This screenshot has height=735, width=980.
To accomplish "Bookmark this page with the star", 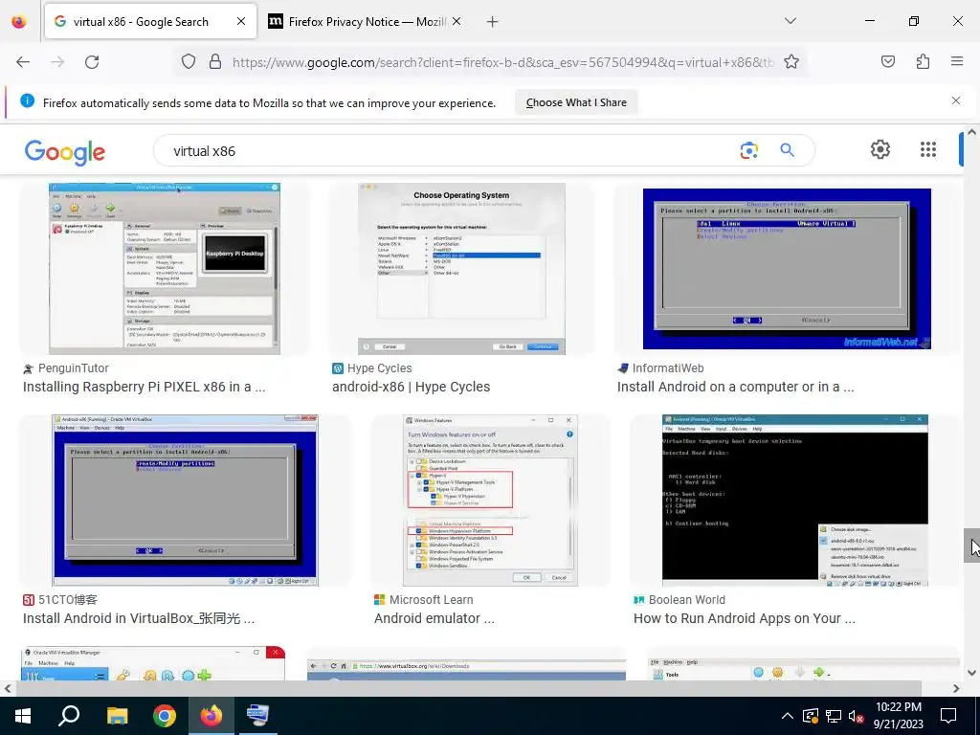I will 791,61.
